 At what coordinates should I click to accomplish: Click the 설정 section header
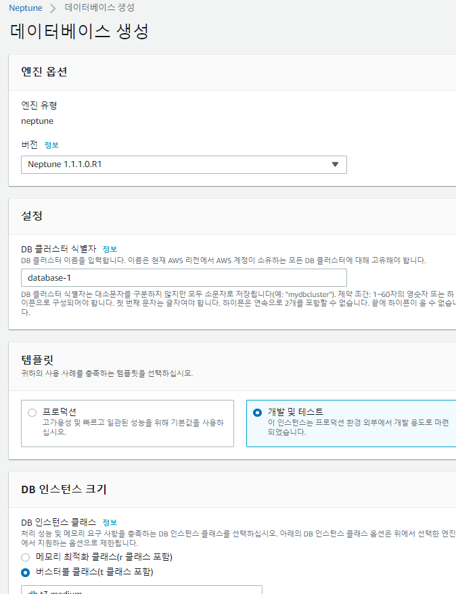pyautogui.click(x=32, y=216)
